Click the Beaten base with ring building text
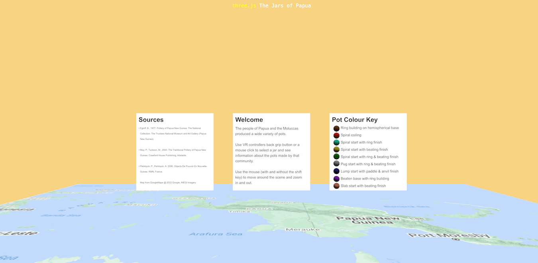Viewport: 538px width, 263px height. 365,179
